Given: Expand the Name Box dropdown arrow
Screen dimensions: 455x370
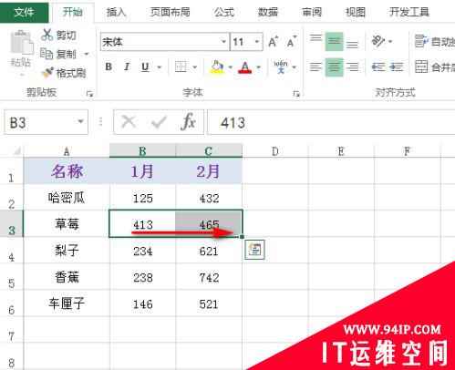Looking at the screenshot, I should click(80, 122).
